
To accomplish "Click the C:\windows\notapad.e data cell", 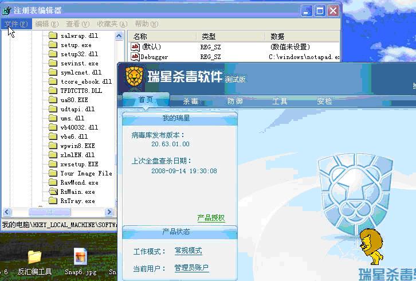I will [304, 57].
